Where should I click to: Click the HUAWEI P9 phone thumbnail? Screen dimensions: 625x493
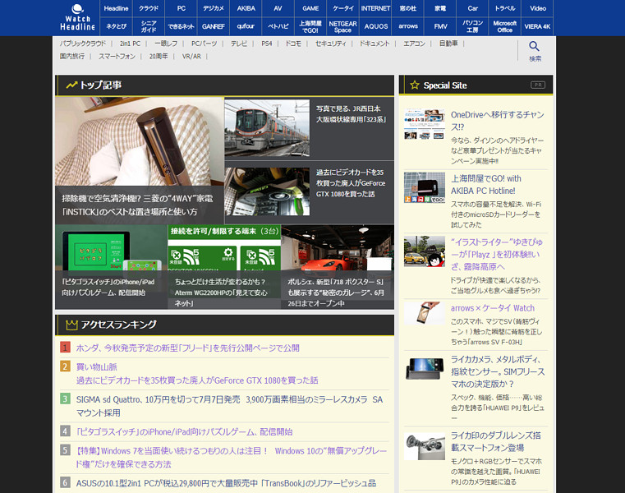[x=425, y=369]
